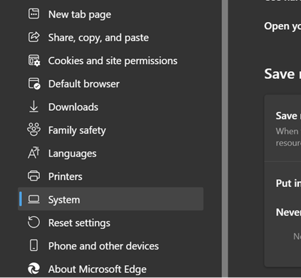Image resolution: width=301 pixels, height=278 pixels.
Task: Go to Phone and other devices
Action: 110,246
